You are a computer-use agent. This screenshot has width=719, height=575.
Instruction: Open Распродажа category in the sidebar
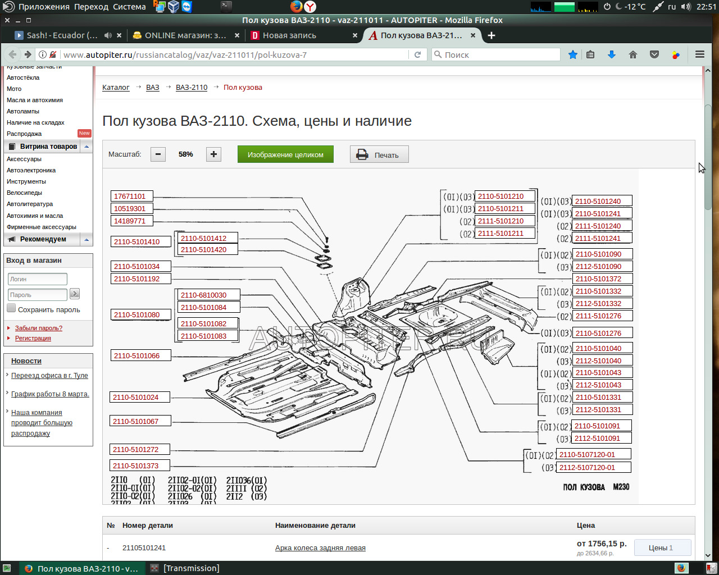point(24,134)
